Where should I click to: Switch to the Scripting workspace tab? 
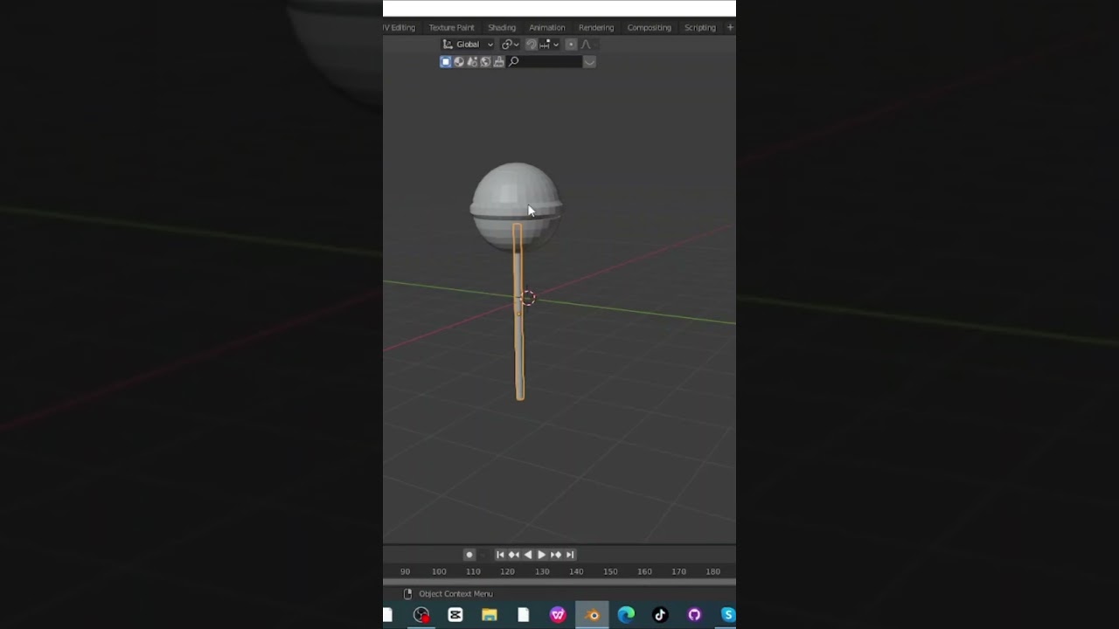(x=699, y=28)
